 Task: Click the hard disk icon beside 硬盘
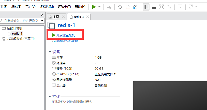pyautogui.click(x=54, y=68)
